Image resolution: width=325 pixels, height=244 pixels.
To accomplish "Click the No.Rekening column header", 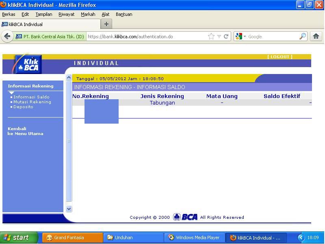I will (x=91, y=96).
